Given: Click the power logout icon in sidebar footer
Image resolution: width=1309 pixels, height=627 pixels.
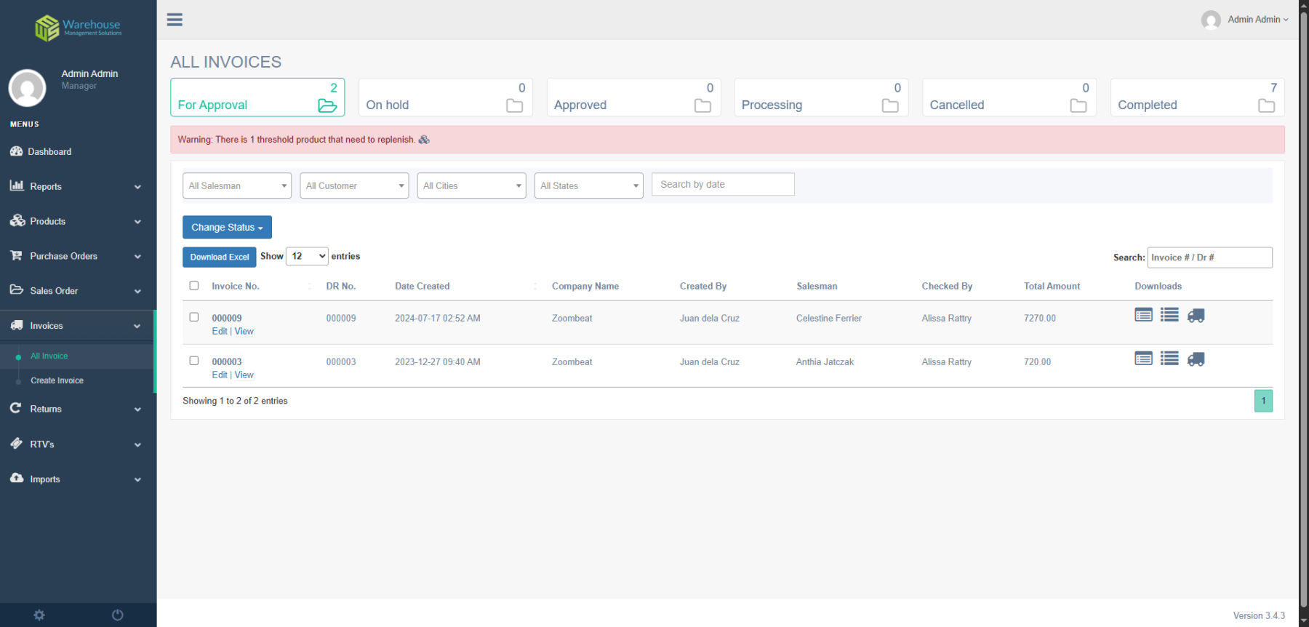Looking at the screenshot, I should coord(117,615).
